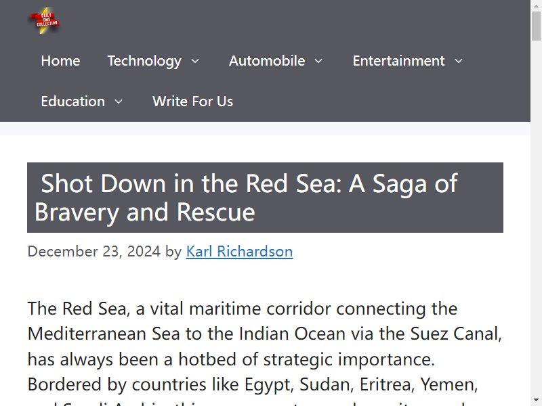Open the Technology menu item
Screen dimensions: 542x406
[x=144, y=61]
